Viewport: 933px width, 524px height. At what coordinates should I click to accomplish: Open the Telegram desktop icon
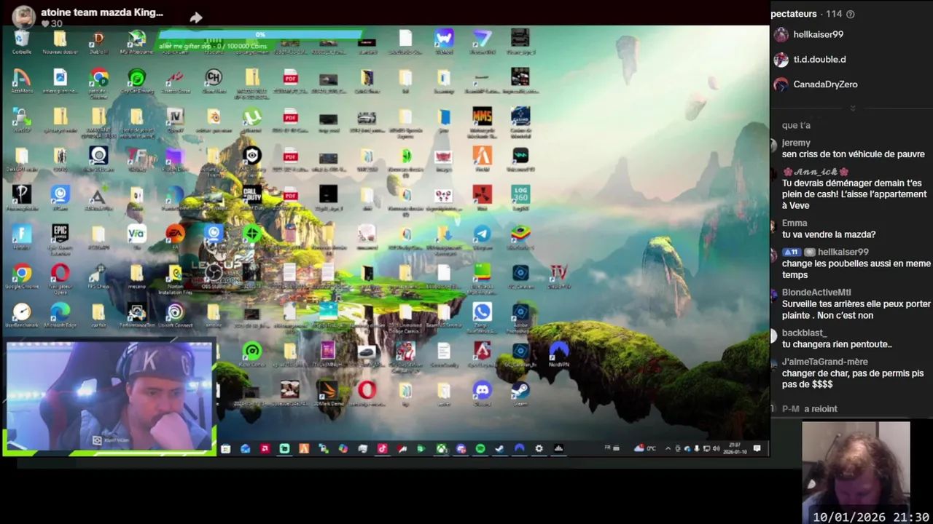click(x=482, y=237)
